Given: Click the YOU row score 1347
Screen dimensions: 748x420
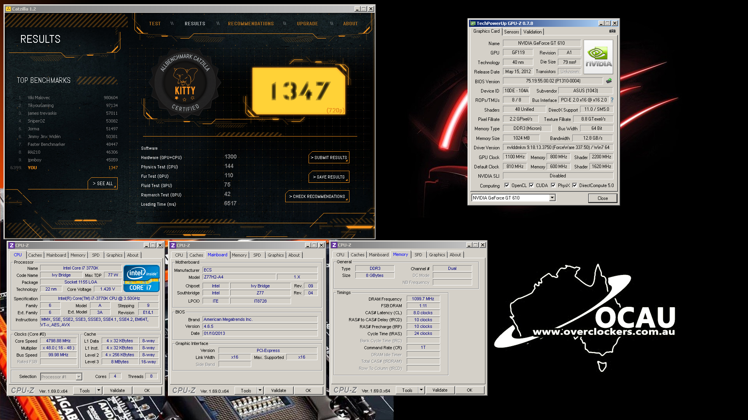Looking at the screenshot, I should click(x=113, y=168).
